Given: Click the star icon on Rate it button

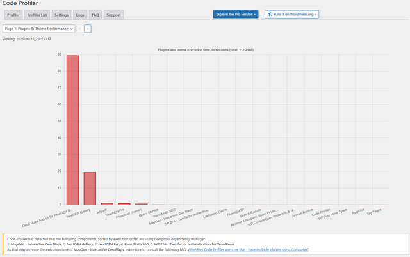Looking at the screenshot, I should pyautogui.click(x=270, y=14).
